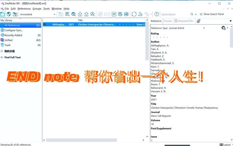Click the Title field Chicken Interspecies text
The width and height of the screenshot is (233, 146).
pyautogui.click(x=184, y=108)
